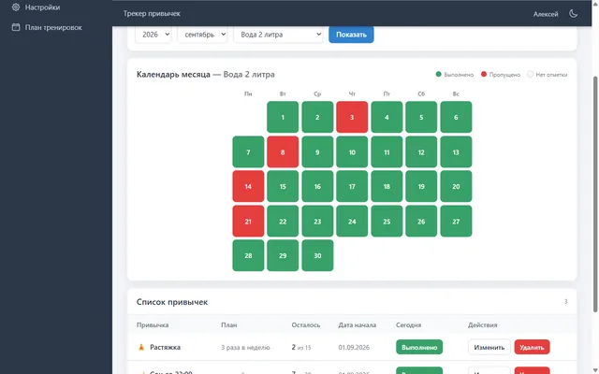Image resolution: width=599 pixels, height=374 pixels.
Task: Toggle dark mode with moon icon
Action: pos(573,14)
